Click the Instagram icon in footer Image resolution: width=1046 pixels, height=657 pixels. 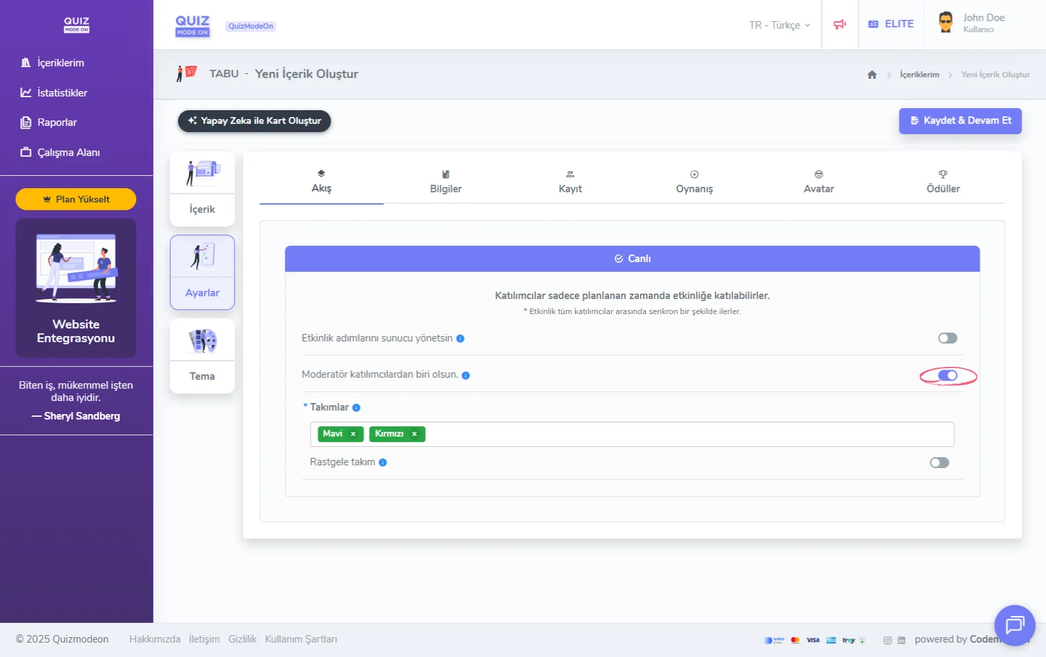click(887, 641)
